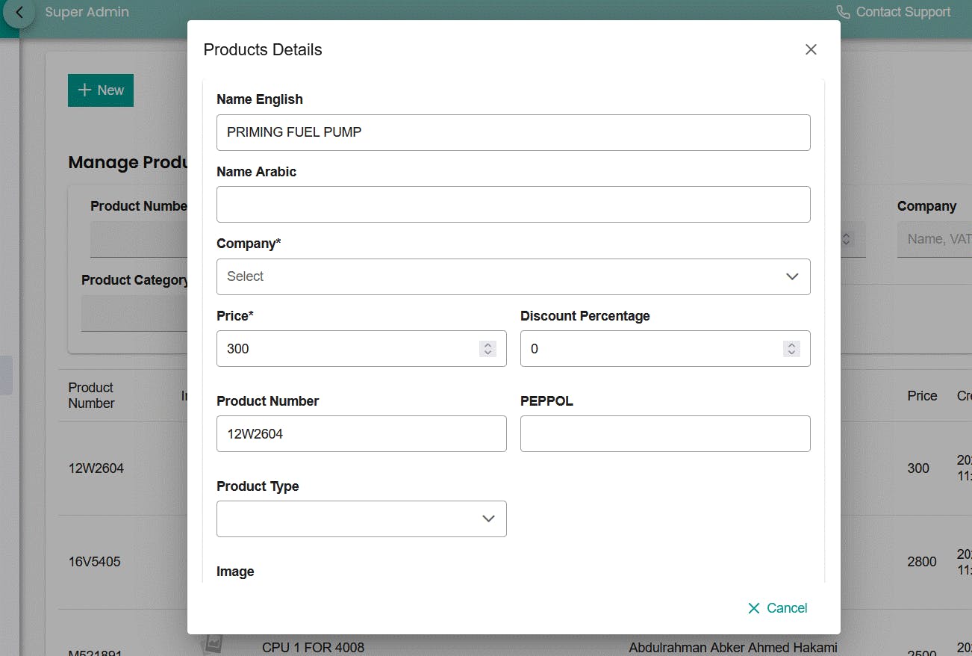Focus the PEPPOL input field
Viewport: 972px width, 656px height.
click(665, 433)
